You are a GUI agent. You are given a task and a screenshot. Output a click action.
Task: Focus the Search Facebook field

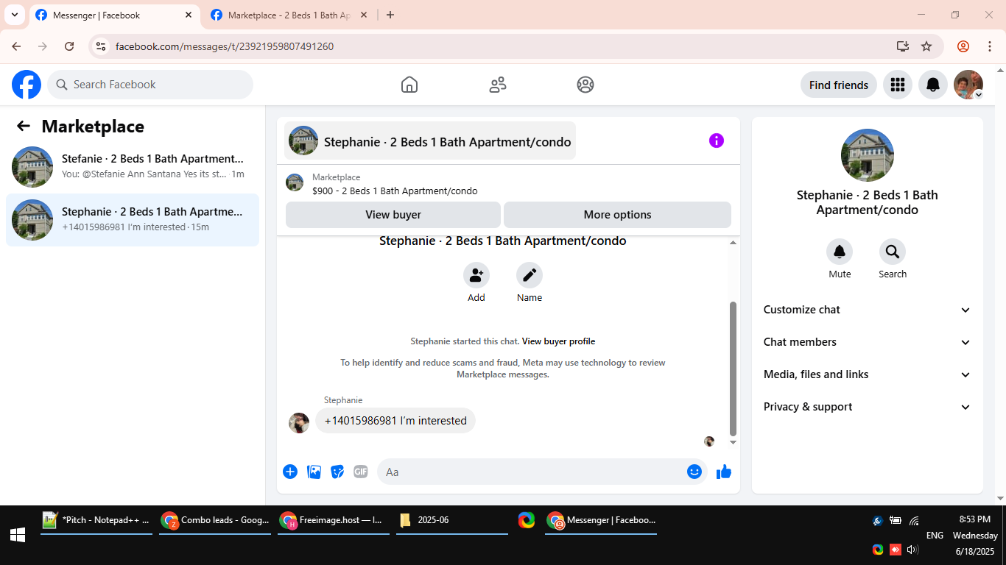tap(150, 85)
